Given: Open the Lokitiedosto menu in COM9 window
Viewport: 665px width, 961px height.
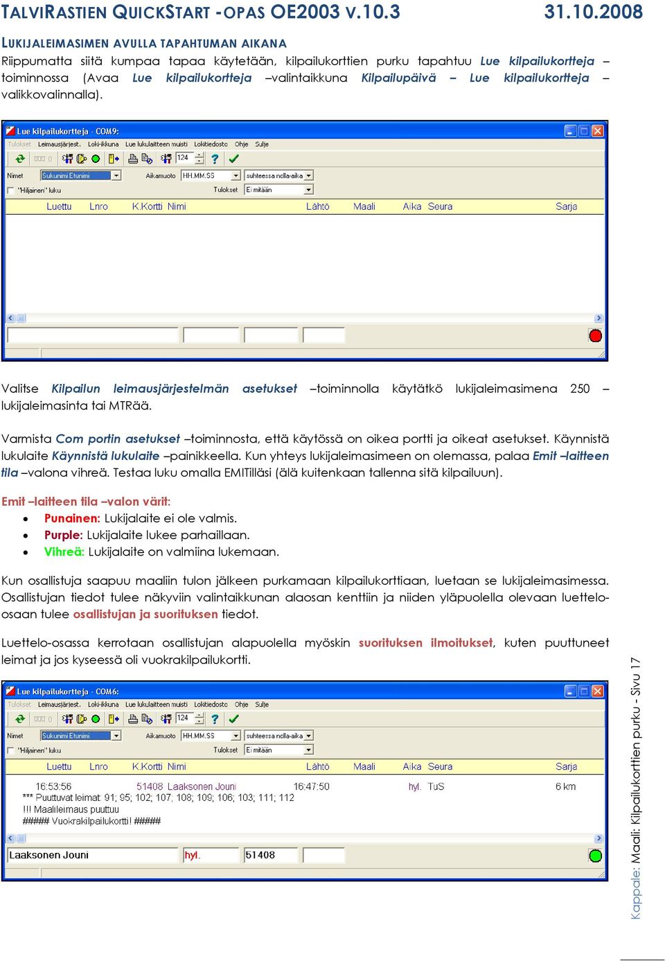Looking at the screenshot, I should 211,144.
